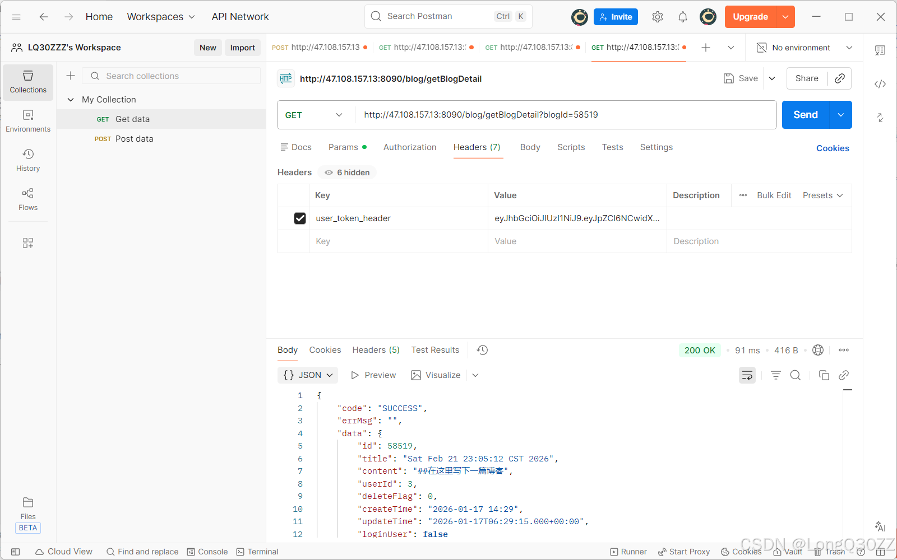Create new collection with plus icon
The height and width of the screenshot is (560, 897).
71,76
